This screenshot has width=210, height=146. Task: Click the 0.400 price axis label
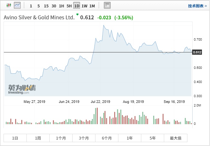click(x=198, y=82)
